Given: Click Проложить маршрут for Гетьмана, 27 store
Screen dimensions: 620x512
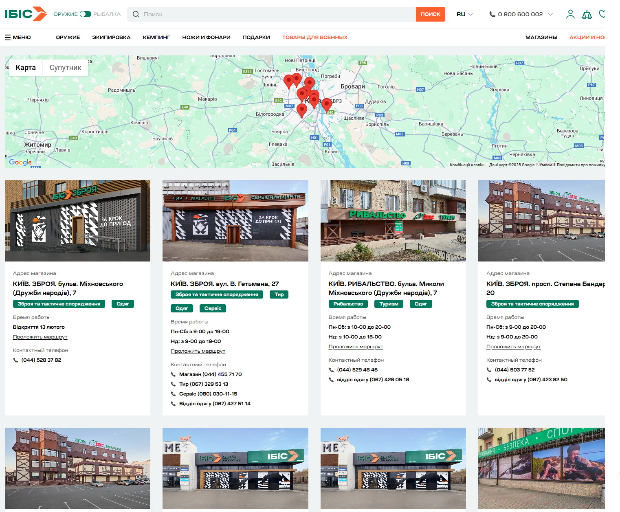Looking at the screenshot, I should click(198, 351).
